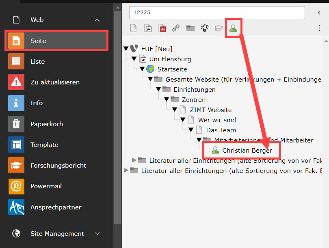Open the Ansprechpartner module

click(x=56, y=207)
